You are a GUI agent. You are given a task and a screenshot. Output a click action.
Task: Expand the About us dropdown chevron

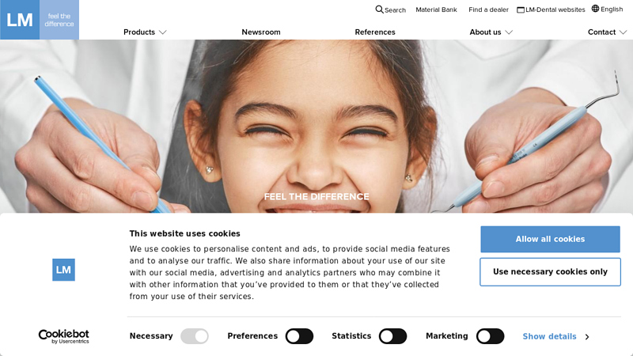tap(509, 32)
